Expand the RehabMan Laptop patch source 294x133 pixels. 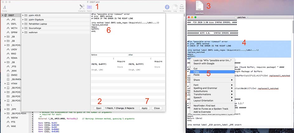[23, 24]
